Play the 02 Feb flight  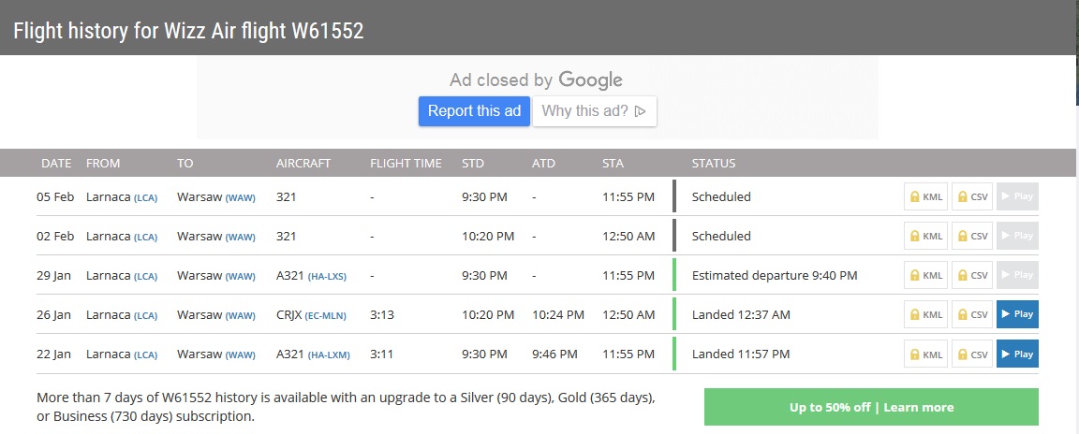coord(1017,236)
